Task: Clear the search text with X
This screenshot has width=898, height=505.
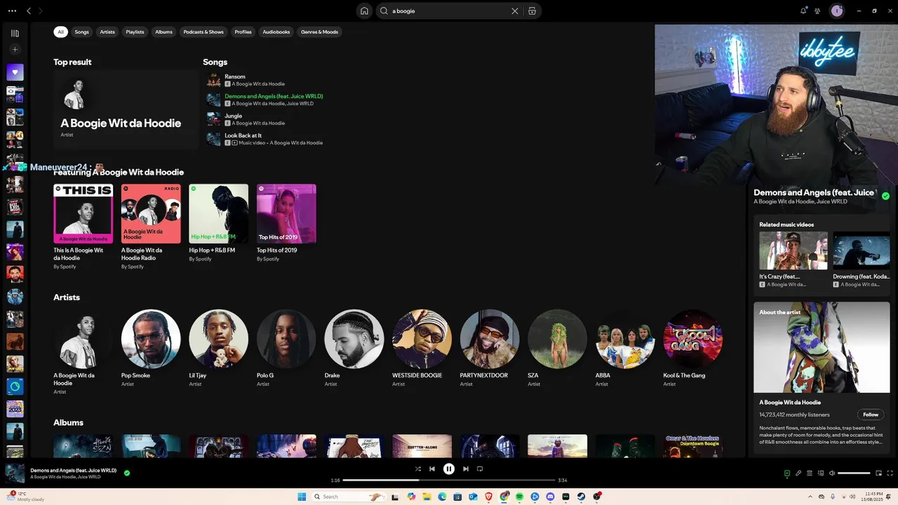Action: tap(515, 11)
